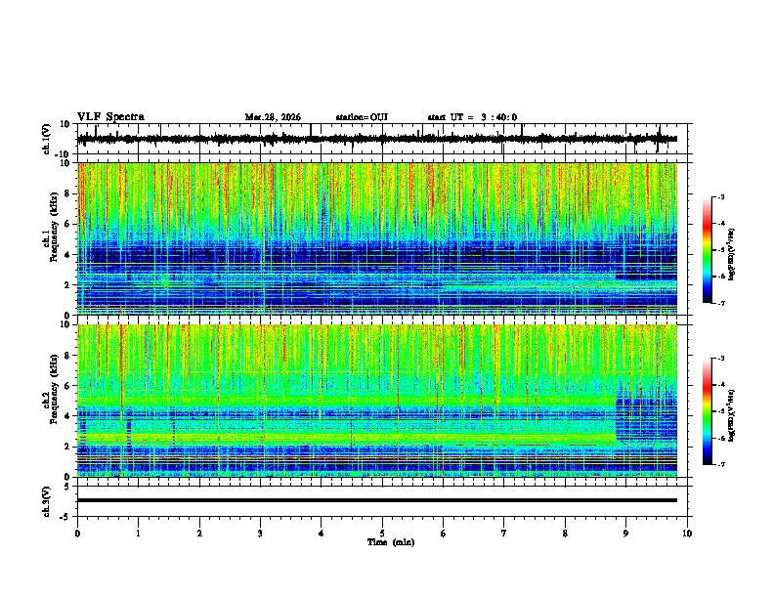Select the date label 'Mar.28, 2026'
The height and width of the screenshot is (598, 774).
pyautogui.click(x=273, y=117)
